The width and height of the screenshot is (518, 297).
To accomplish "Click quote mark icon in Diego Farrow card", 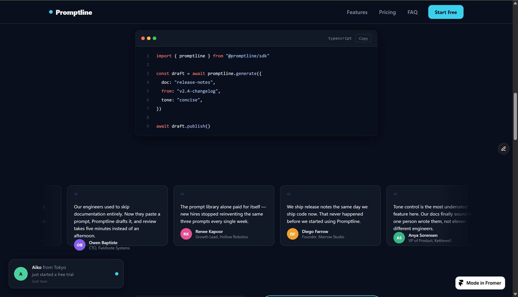I will (x=289, y=194).
